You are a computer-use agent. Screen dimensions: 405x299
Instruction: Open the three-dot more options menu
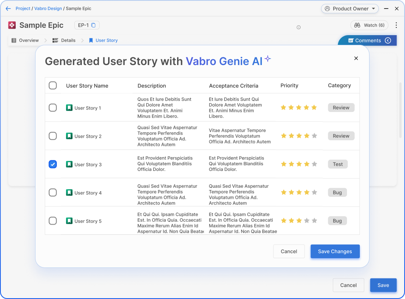[x=396, y=25]
